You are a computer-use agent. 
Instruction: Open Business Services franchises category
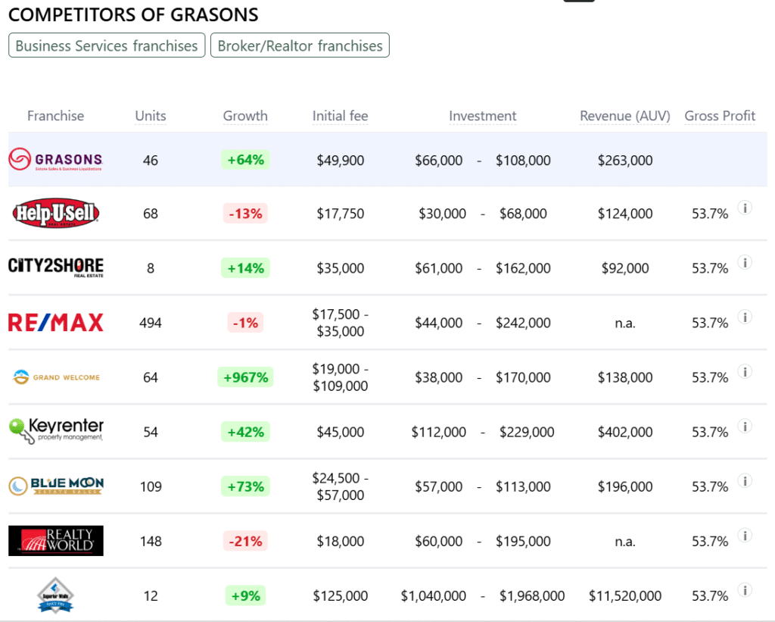pos(107,45)
